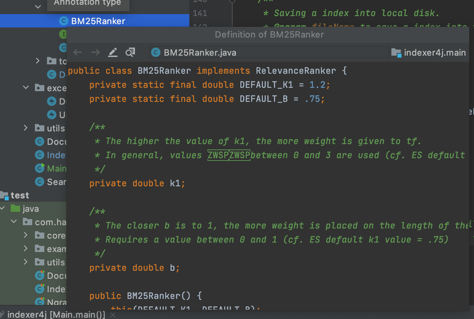Select the indexer4j [Main.main()] run tab
This screenshot has width=474, height=319.
click(x=56, y=315)
